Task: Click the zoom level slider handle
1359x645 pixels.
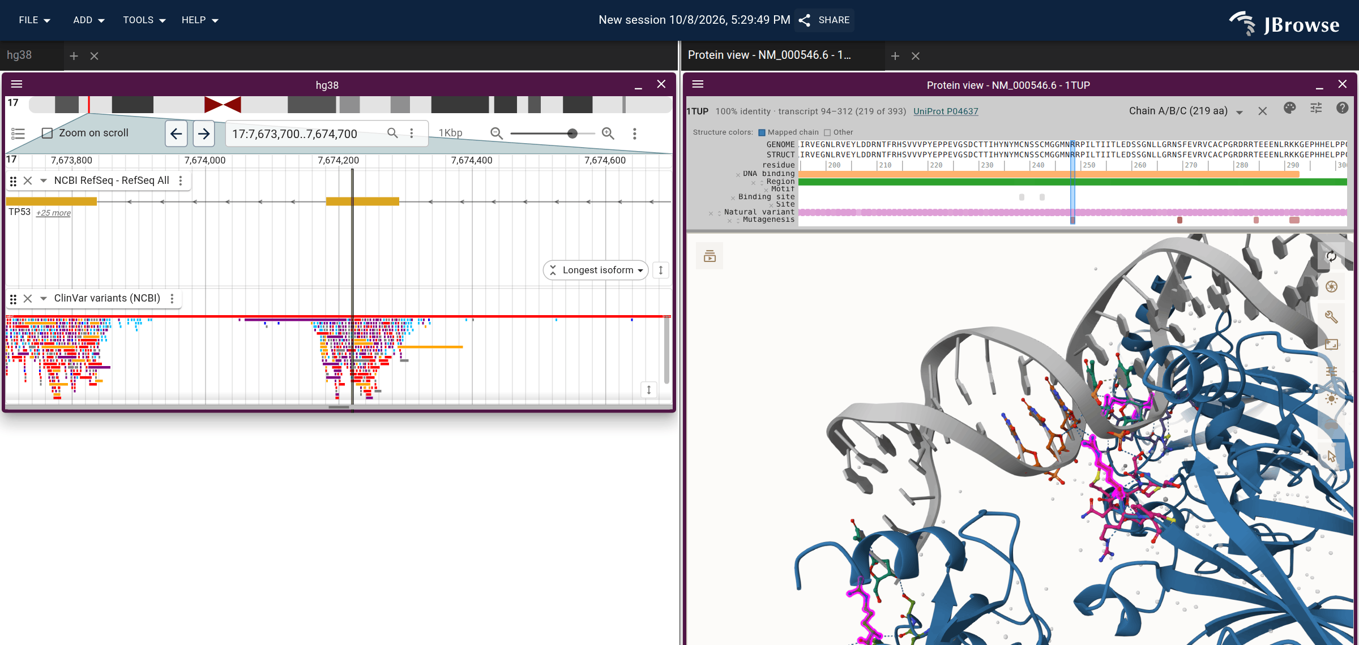Action: [572, 134]
